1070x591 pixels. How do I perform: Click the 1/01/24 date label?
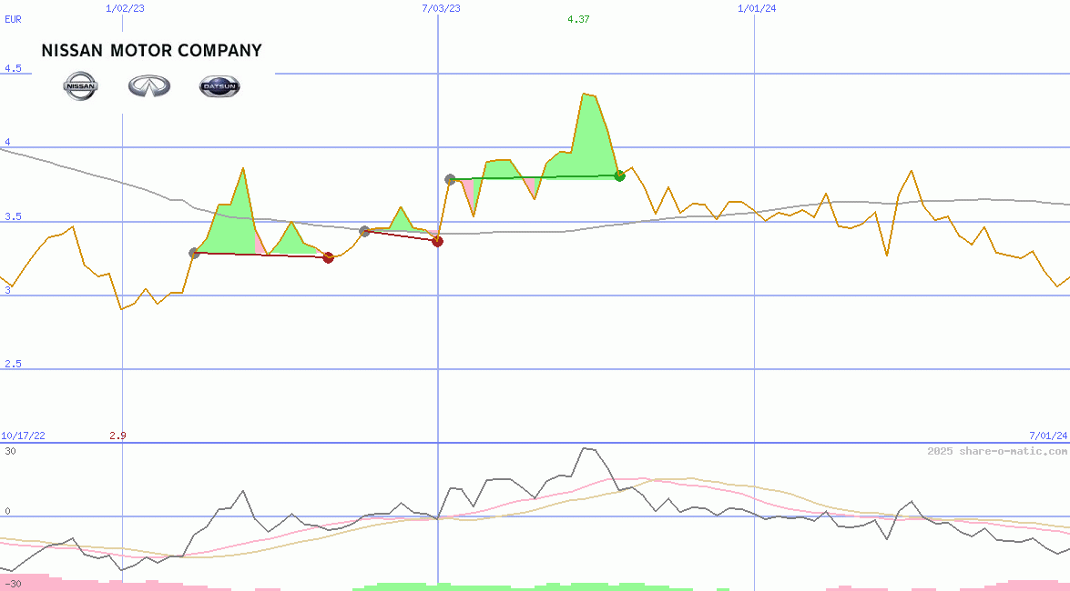coord(757,8)
